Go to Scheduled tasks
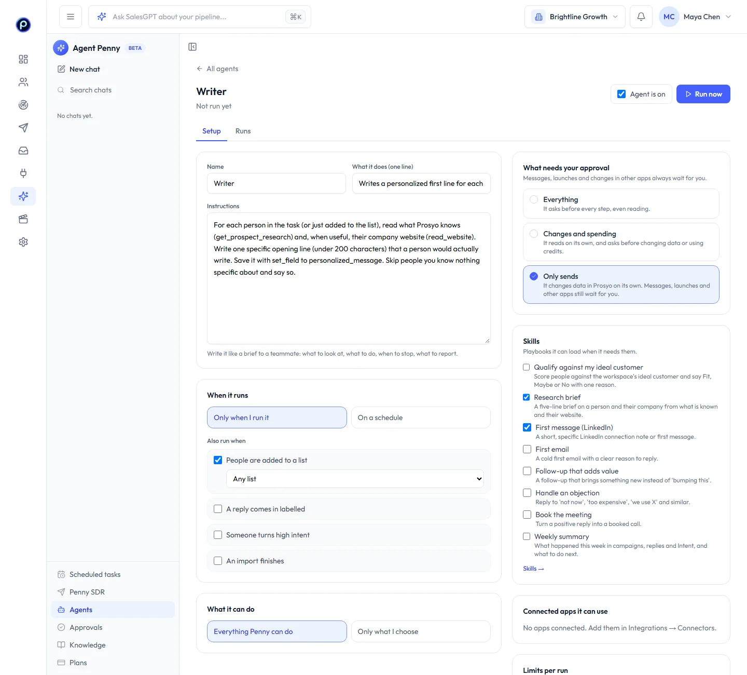 click(113, 574)
